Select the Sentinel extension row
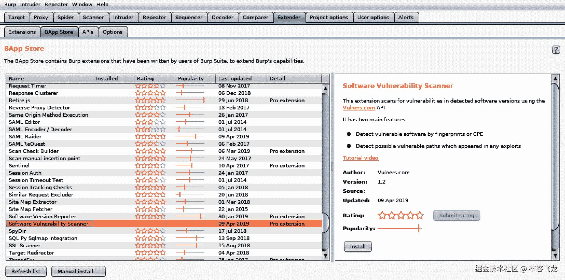The height and width of the screenshot is (280, 565). (164, 166)
